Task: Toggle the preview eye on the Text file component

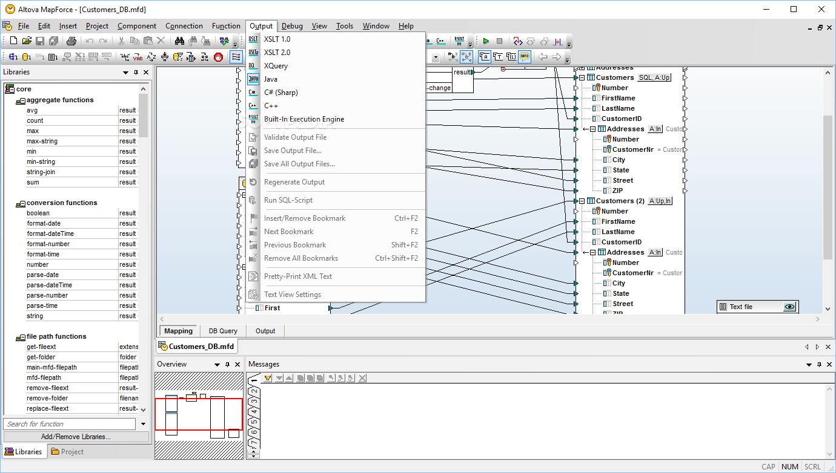Action: click(789, 307)
